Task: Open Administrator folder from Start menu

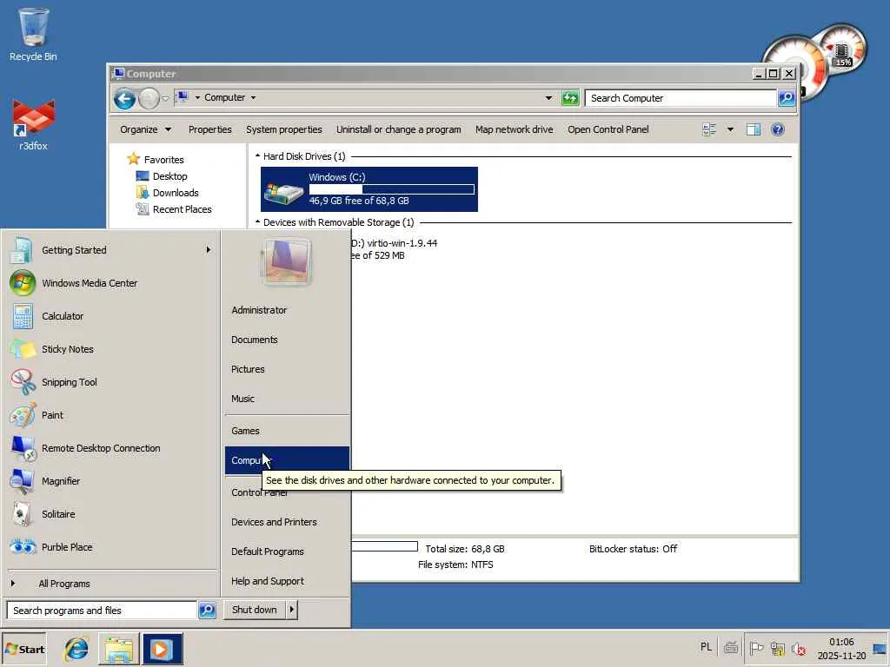Action: tap(259, 310)
